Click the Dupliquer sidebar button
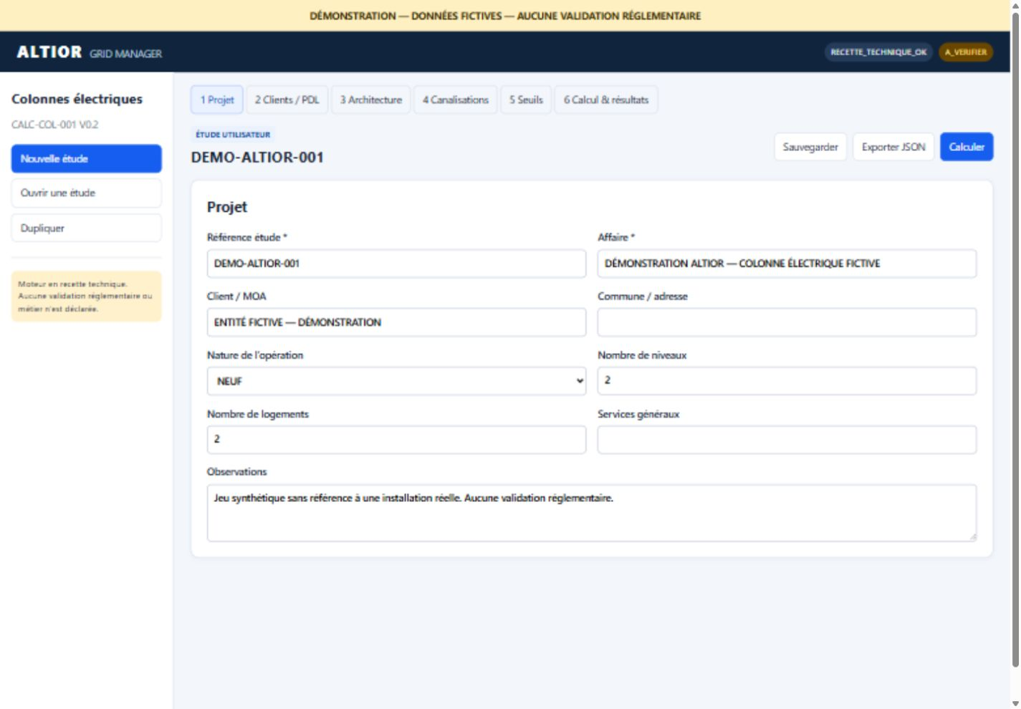 point(87,228)
